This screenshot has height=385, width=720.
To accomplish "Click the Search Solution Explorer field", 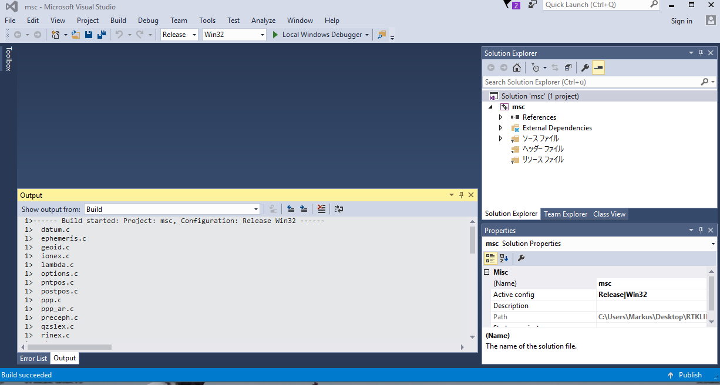I will point(591,82).
